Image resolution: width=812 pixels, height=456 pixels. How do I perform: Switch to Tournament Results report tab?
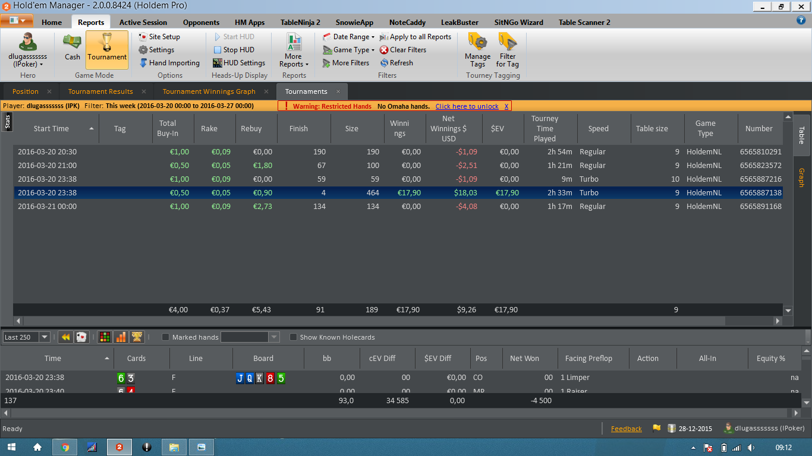[x=100, y=91]
